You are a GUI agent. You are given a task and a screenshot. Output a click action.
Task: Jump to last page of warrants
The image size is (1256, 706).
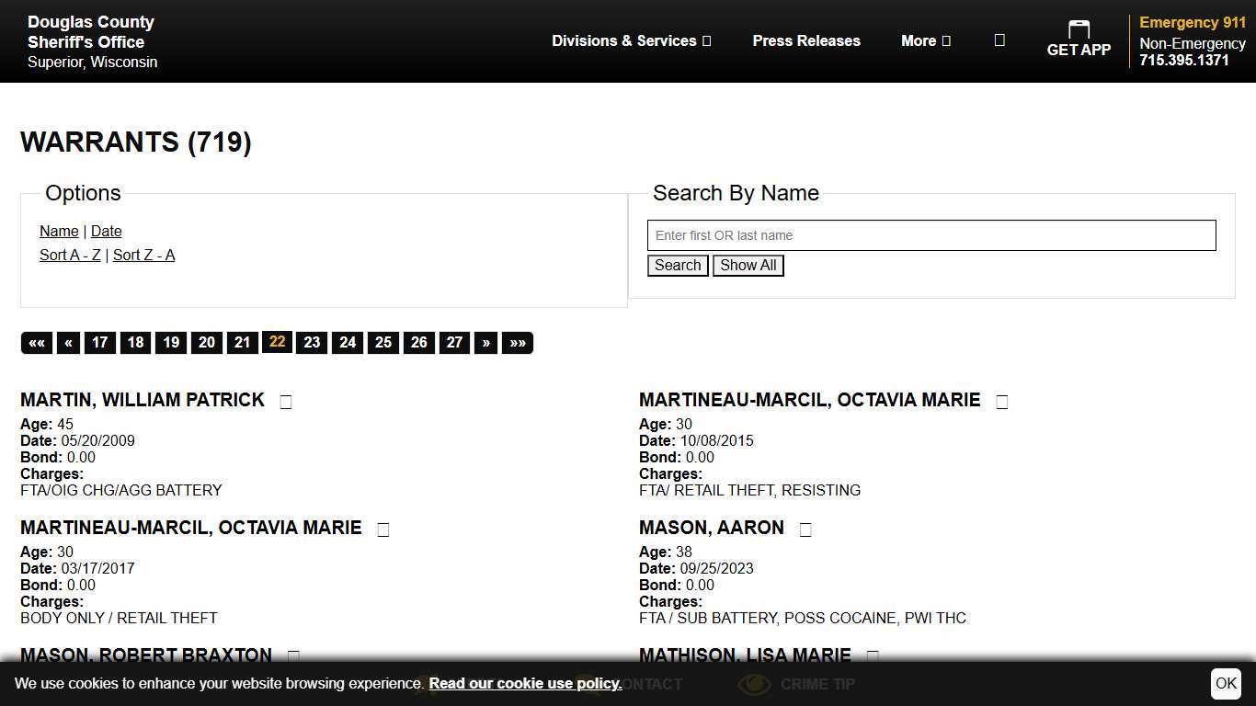tap(518, 343)
